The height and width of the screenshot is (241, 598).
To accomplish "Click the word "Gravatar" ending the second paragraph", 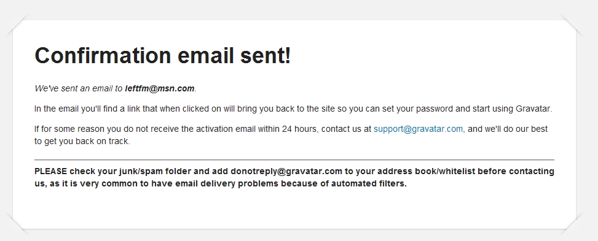I will [533, 109].
